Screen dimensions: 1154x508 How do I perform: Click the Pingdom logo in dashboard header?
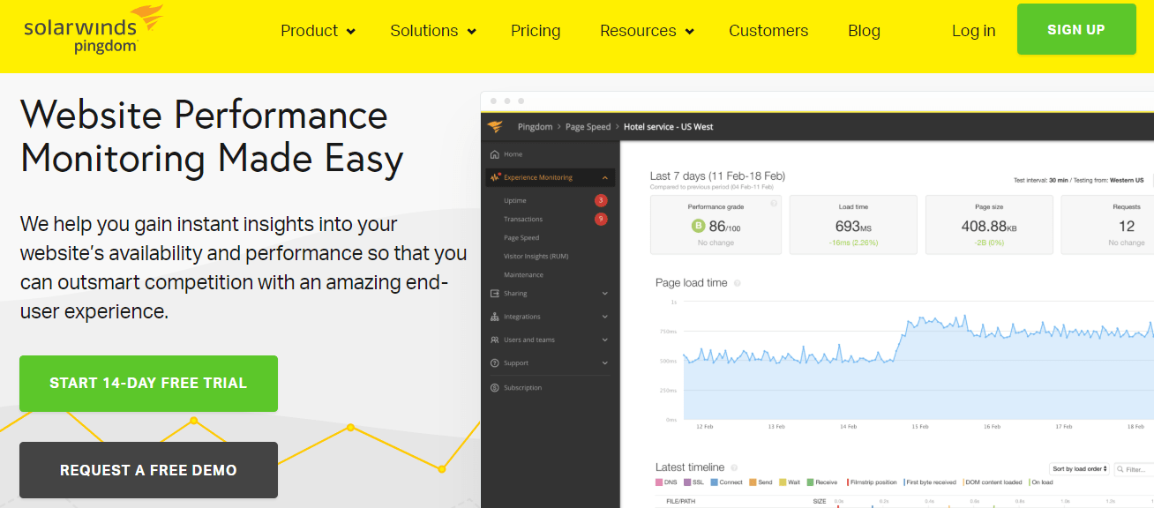point(495,127)
